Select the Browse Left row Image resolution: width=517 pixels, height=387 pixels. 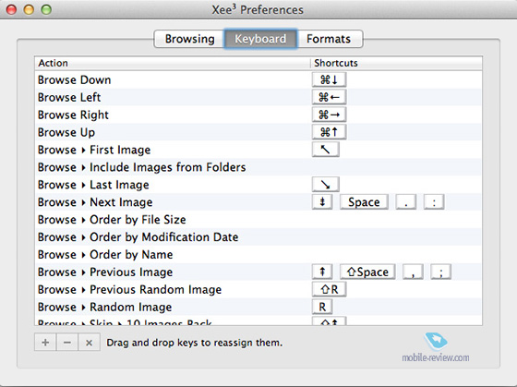(x=258, y=97)
